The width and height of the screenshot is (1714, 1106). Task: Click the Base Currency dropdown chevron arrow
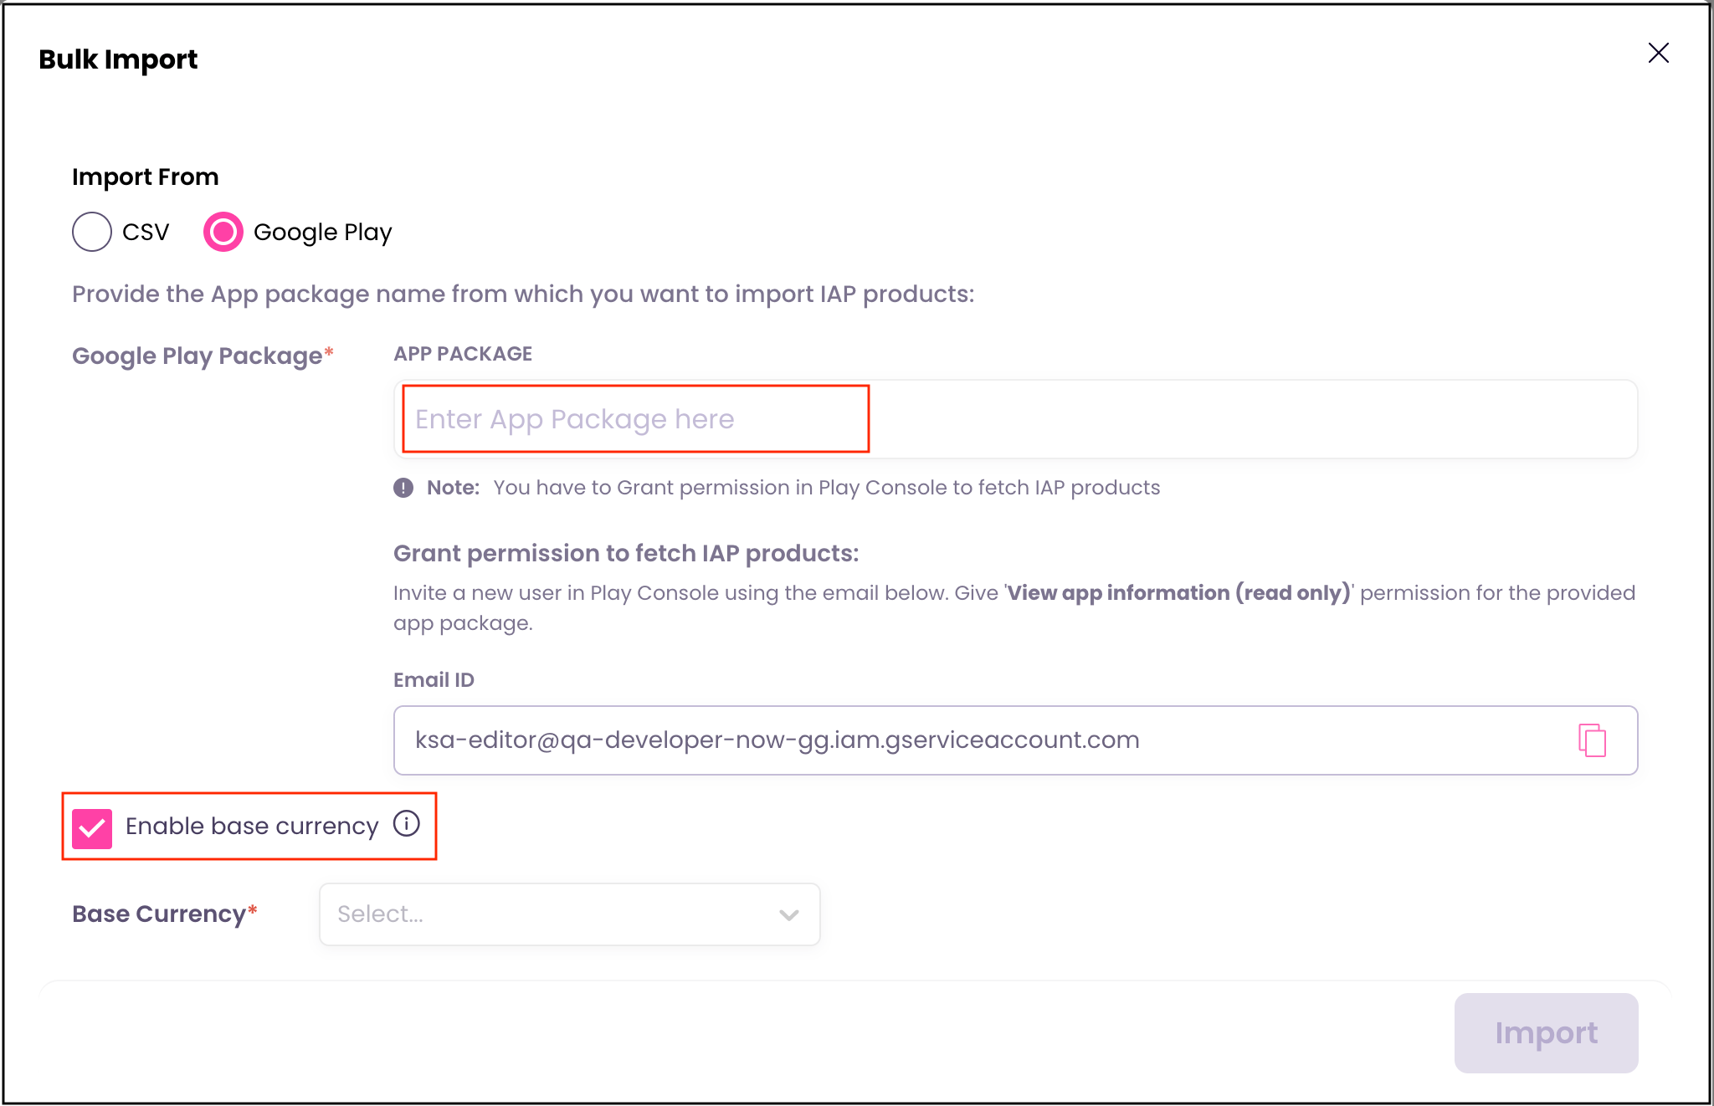tap(788, 915)
